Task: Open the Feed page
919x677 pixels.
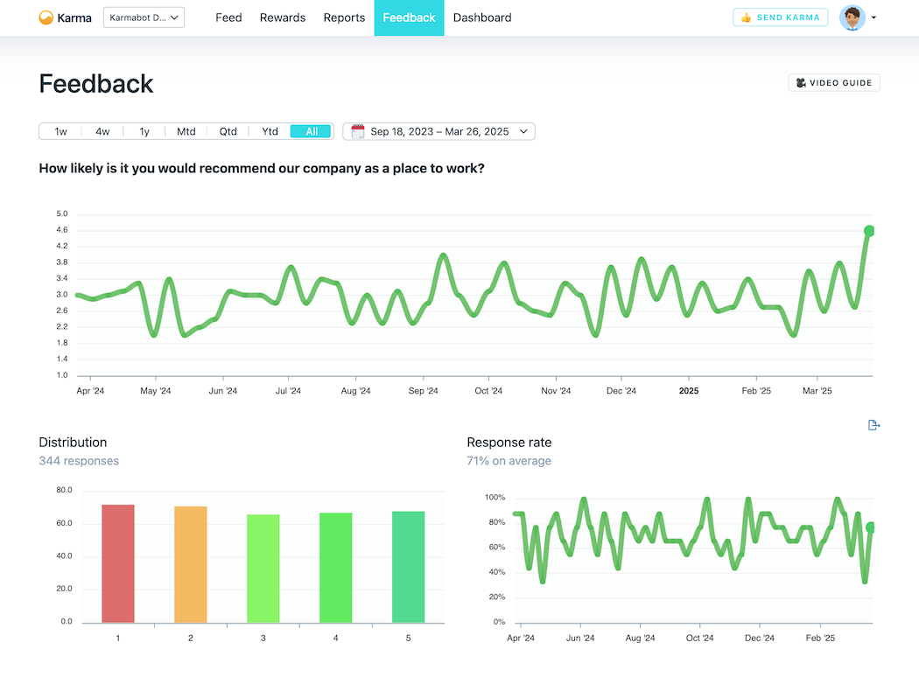Action: tap(228, 17)
